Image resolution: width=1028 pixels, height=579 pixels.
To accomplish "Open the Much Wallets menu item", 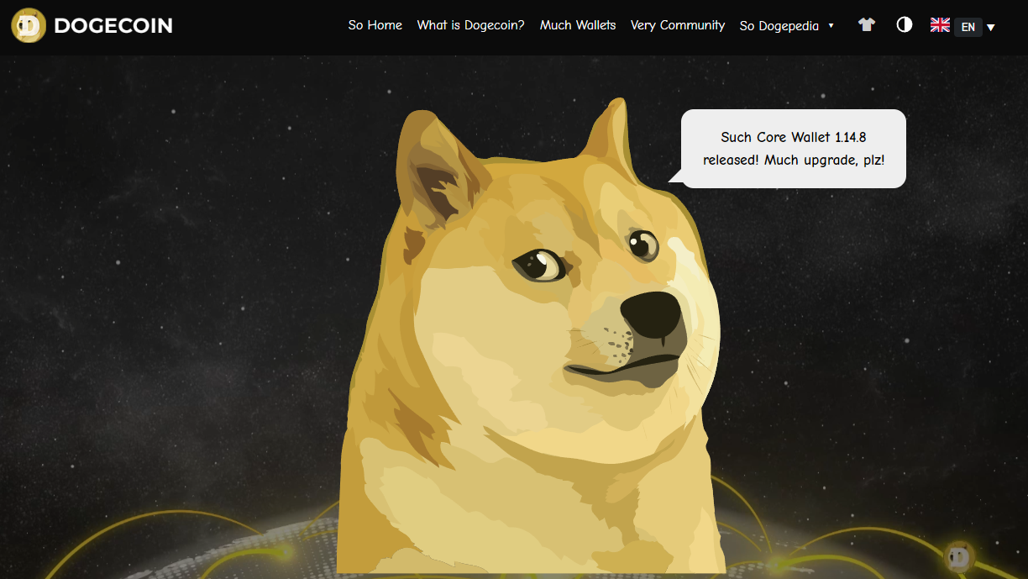I will [x=578, y=25].
